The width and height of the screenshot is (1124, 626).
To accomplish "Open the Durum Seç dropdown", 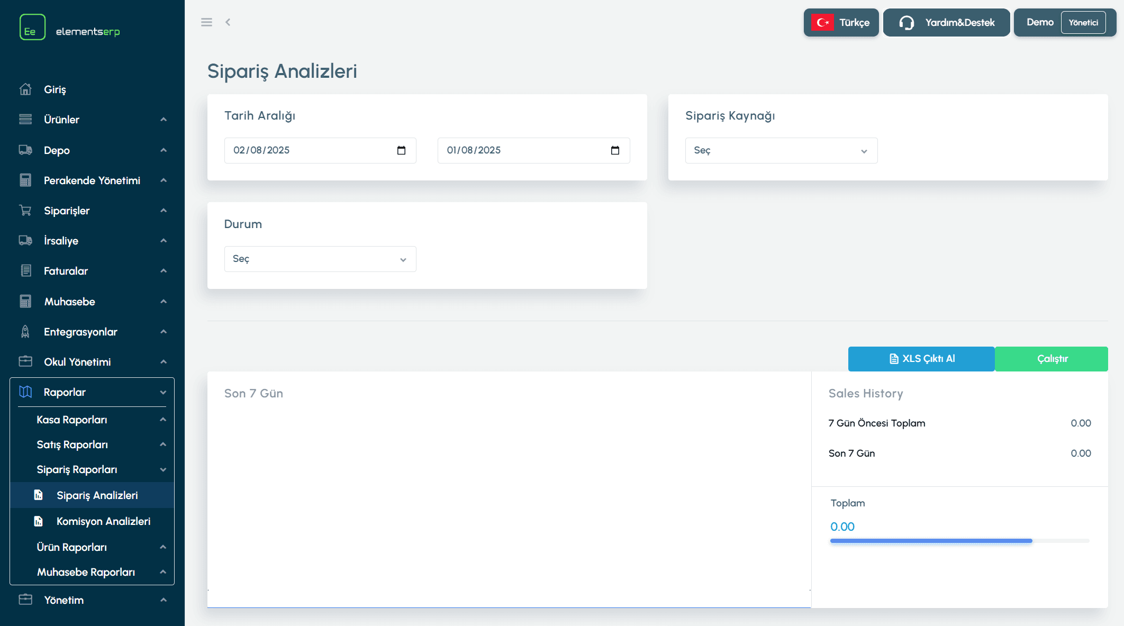I will point(320,259).
